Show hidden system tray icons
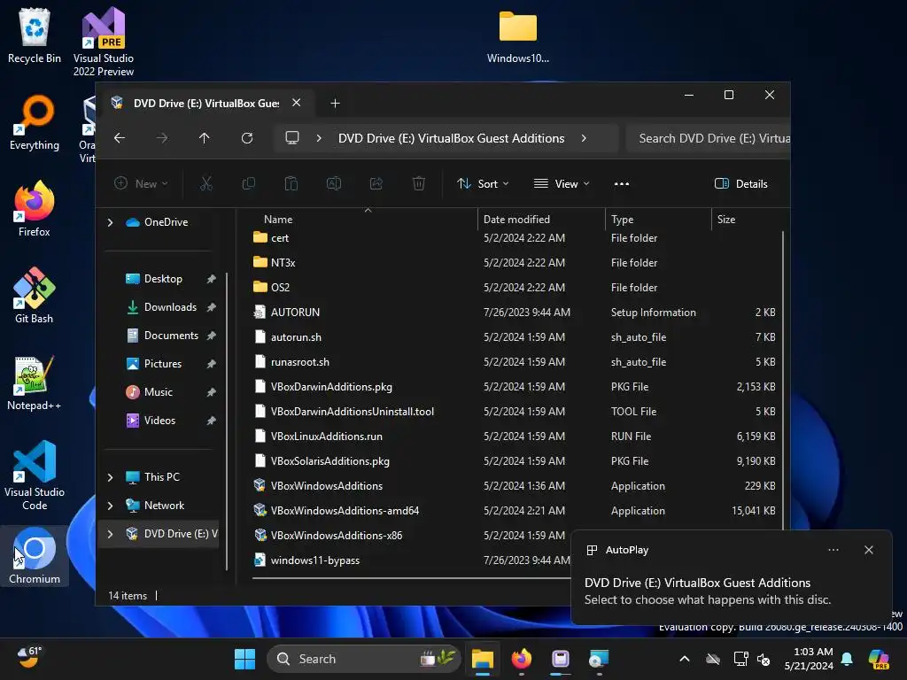 click(685, 659)
